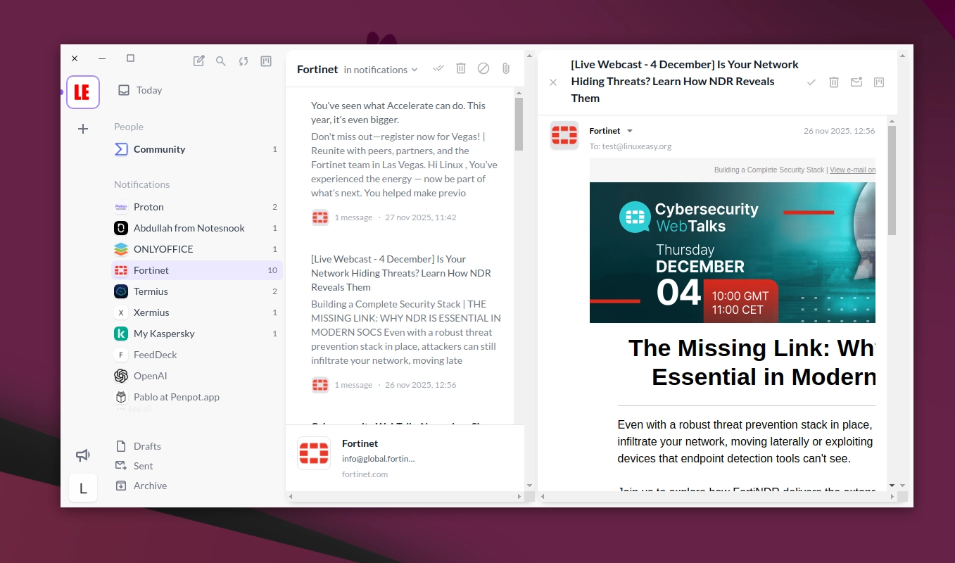The image size is (955, 563).
Task: Expand the 'in notifications' dropdown
Action: click(381, 70)
